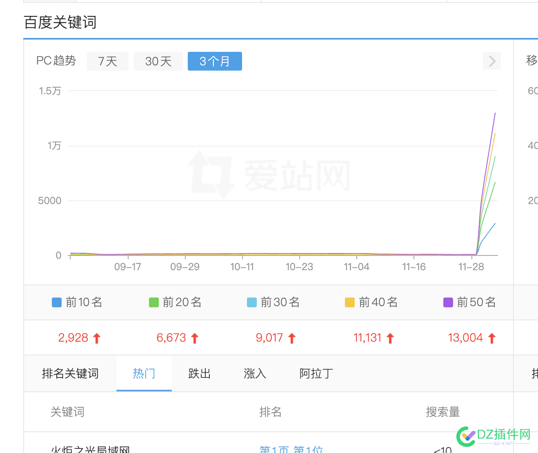Click the DZ插件网 logo icon
The width and height of the screenshot is (538, 453).
pos(466,437)
